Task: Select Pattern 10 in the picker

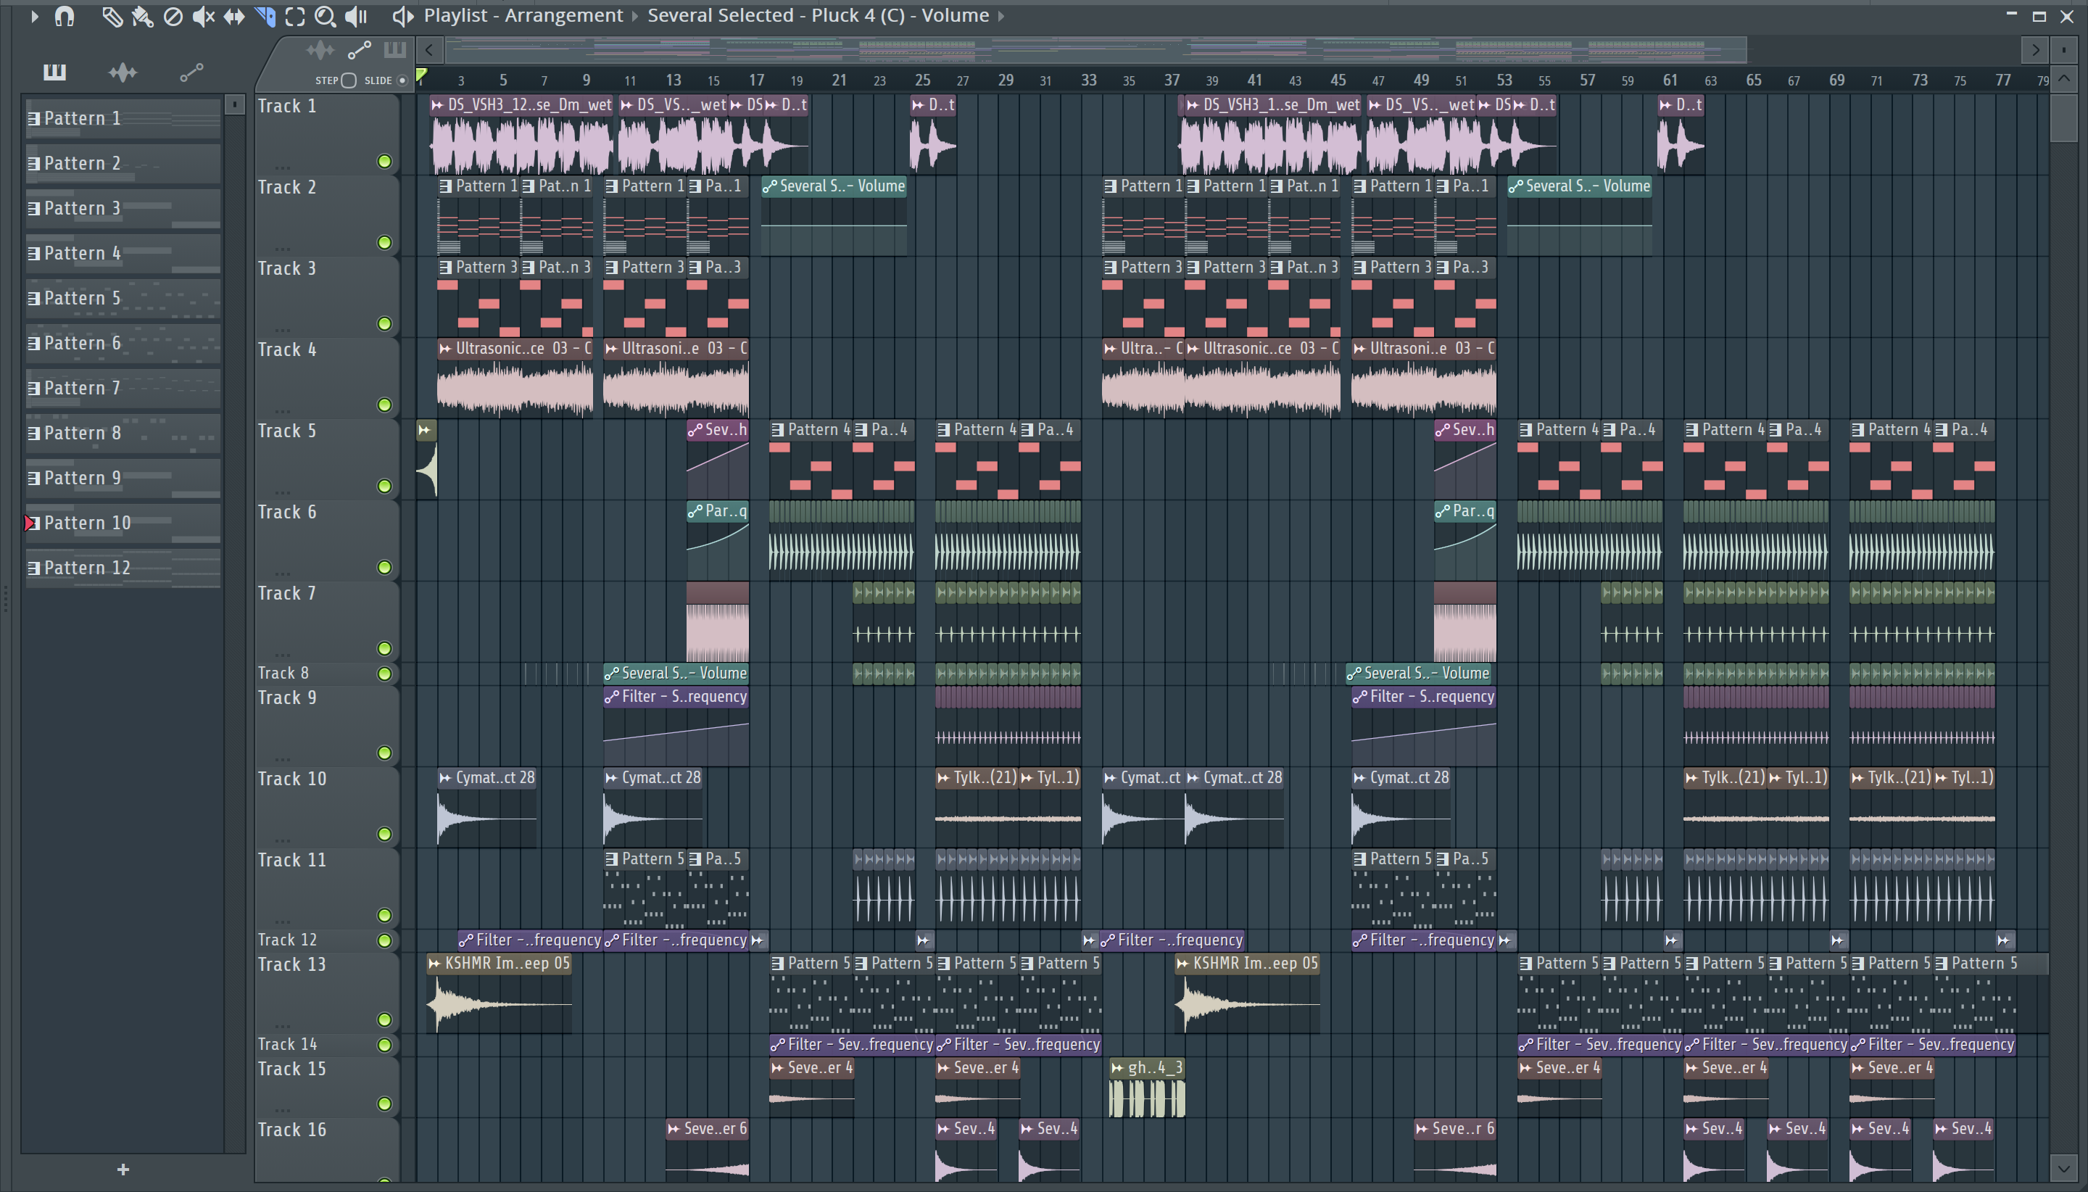Action: [123, 523]
